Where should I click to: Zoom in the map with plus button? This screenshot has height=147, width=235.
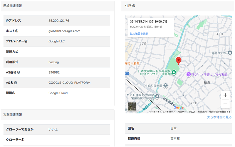pyautogui.click(x=225, y=95)
